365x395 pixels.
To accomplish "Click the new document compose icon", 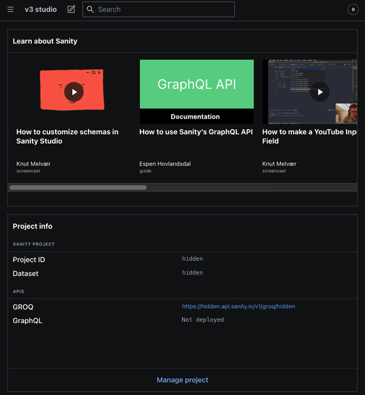I will (x=71, y=9).
